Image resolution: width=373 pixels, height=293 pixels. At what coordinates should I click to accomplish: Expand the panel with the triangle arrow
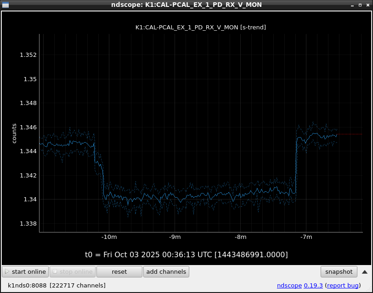pos(364,272)
